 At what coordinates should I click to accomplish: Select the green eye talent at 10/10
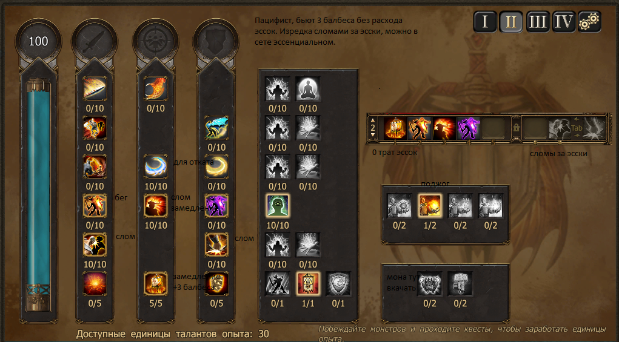tap(278, 206)
